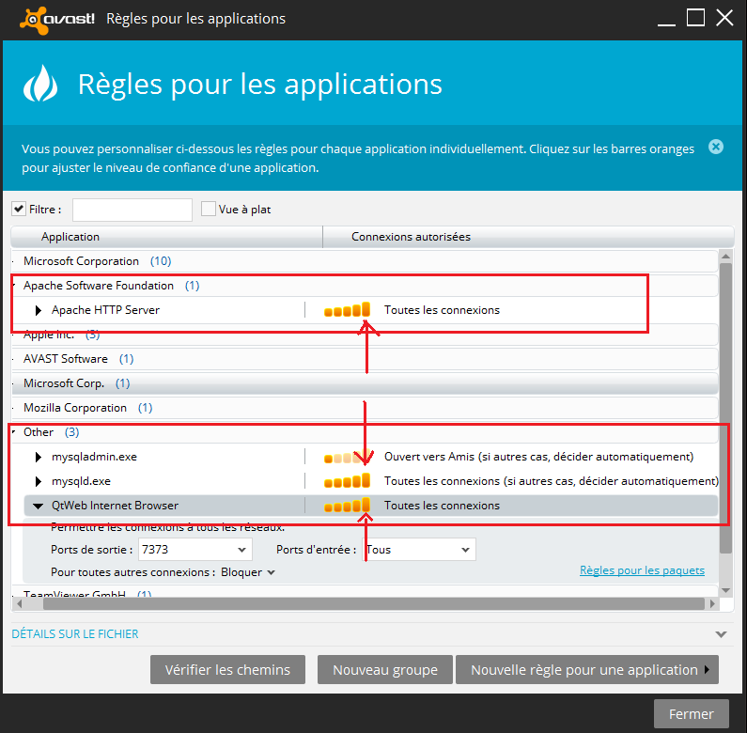The image size is (747, 733).
Task: Close the avast window
Action: pyautogui.click(x=724, y=18)
